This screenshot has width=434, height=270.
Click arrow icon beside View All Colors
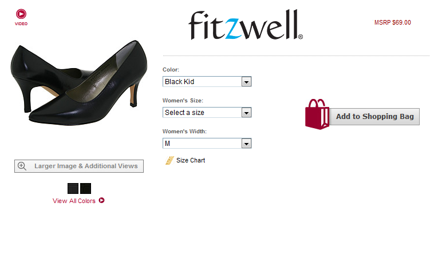coord(101,200)
